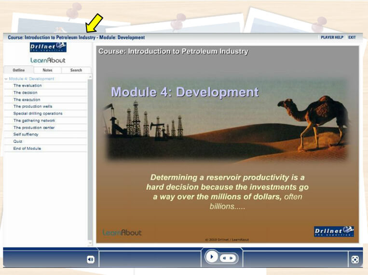Mute audio with the speaker icon
Image resolution: width=368 pixels, height=275 pixels.
[90, 259]
